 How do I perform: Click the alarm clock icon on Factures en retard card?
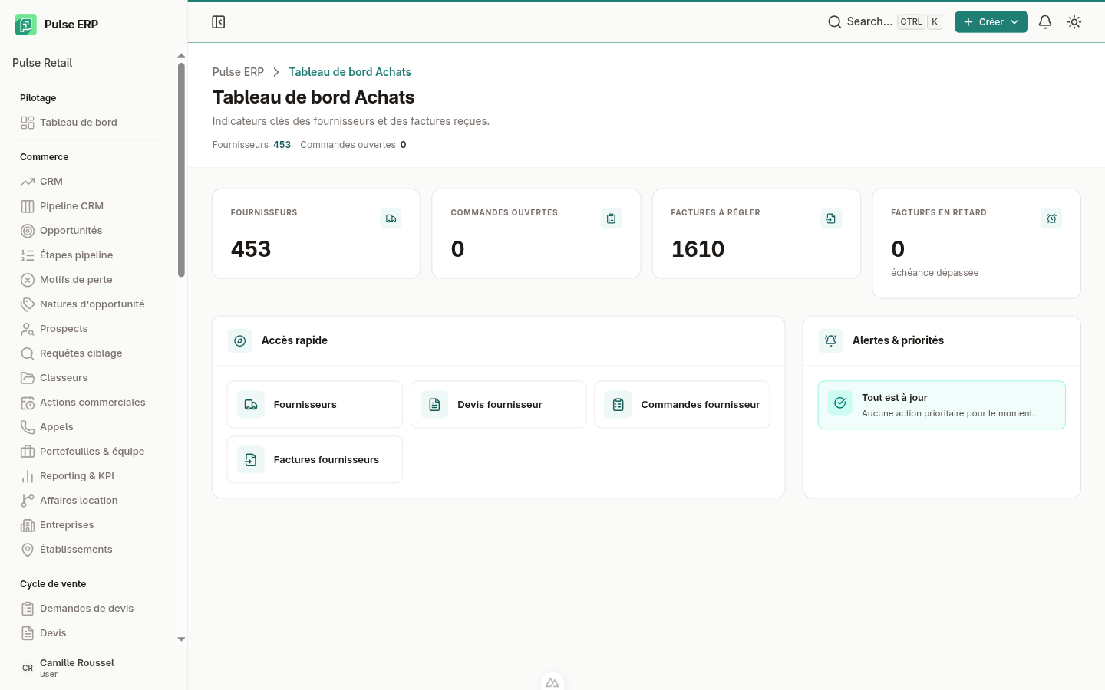click(1051, 219)
